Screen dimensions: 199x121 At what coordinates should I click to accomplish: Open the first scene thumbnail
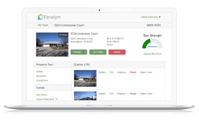[85, 78]
